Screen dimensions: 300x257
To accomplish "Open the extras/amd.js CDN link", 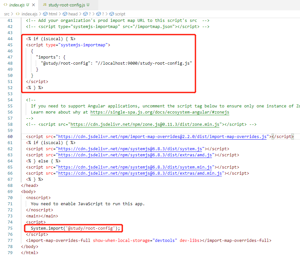I will (135, 155).
